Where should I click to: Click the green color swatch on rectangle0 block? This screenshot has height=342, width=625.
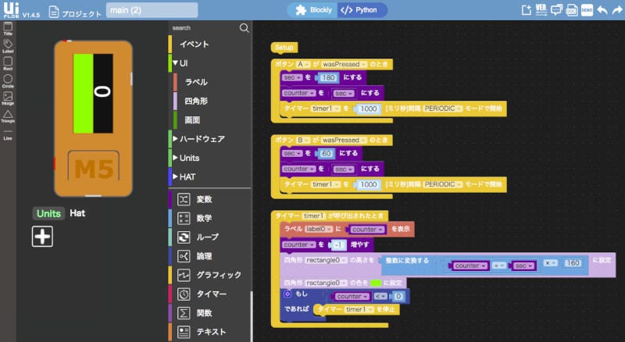click(x=376, y=282)
